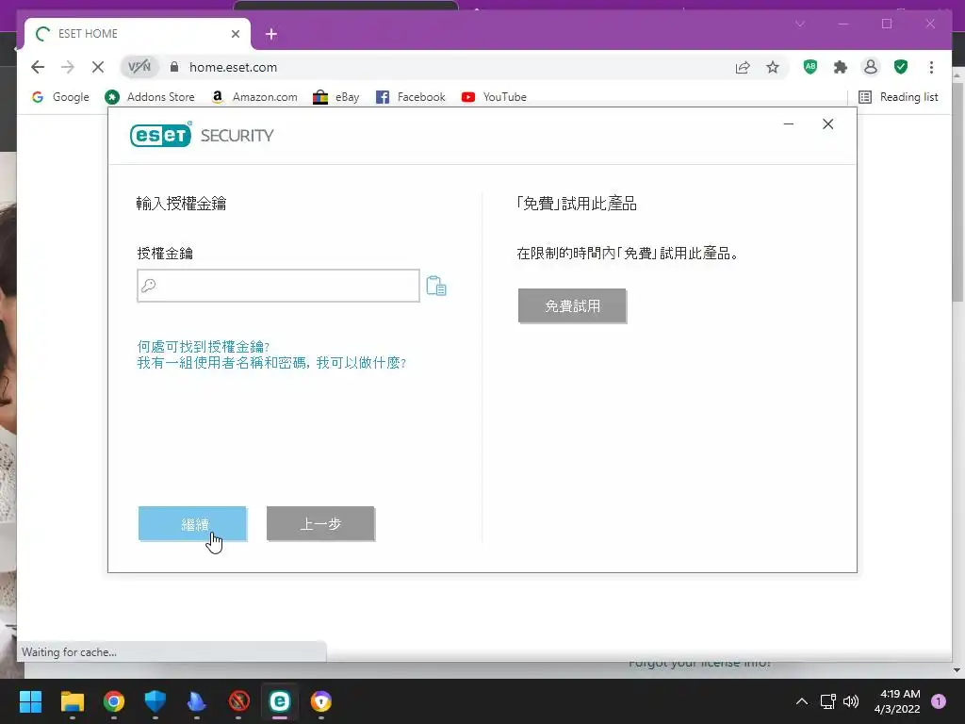Click the ESET Security logo
Viewport: 965px width, 724px height.
tap(202, 135)
